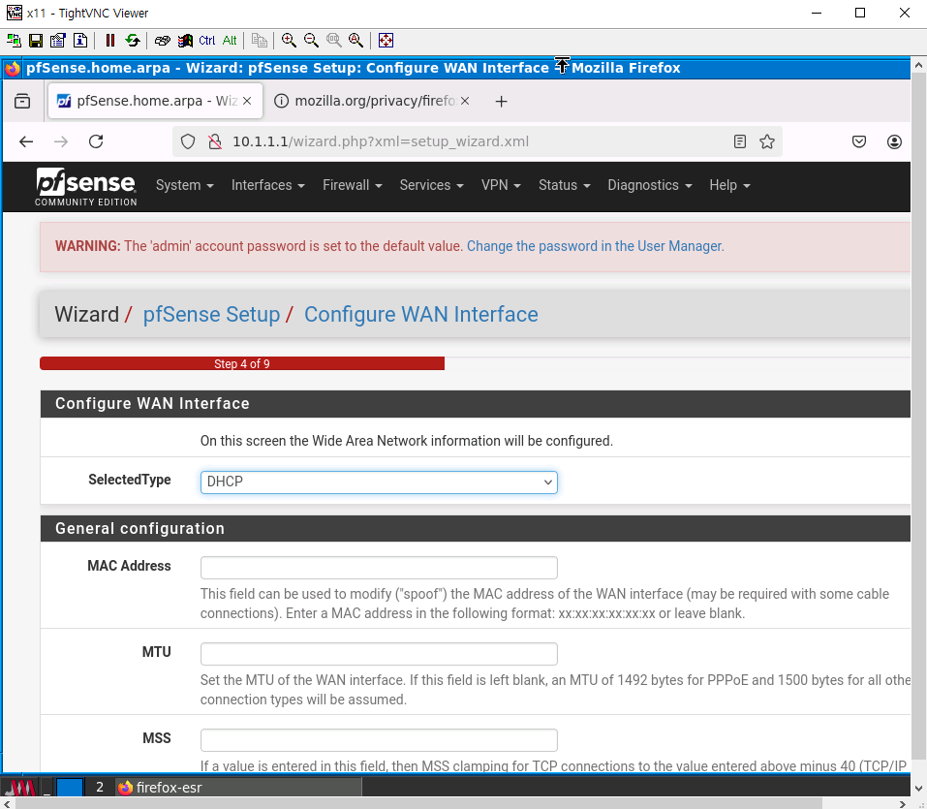Click the Firefox forward arrow
The image size is (927, 809).
61,141
